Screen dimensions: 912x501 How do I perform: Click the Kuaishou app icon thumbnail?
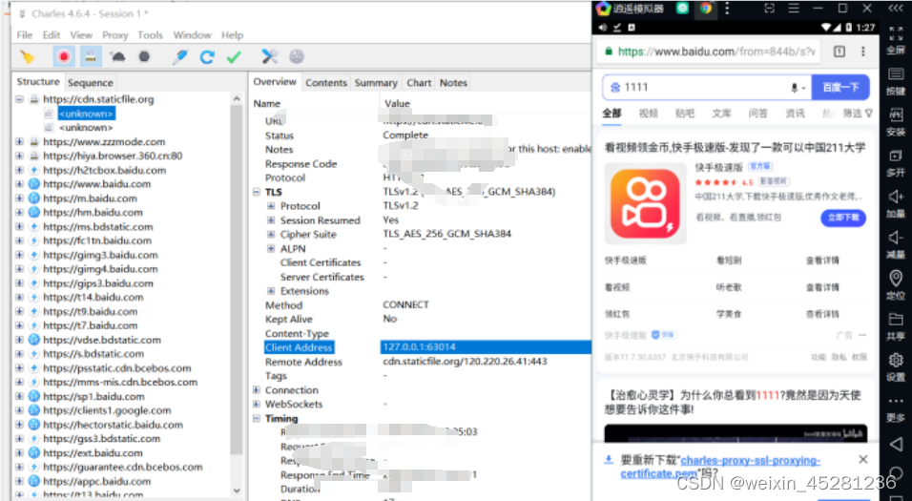point(645,203)
